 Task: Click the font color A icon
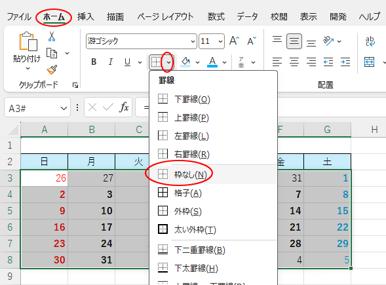point(212,62)
